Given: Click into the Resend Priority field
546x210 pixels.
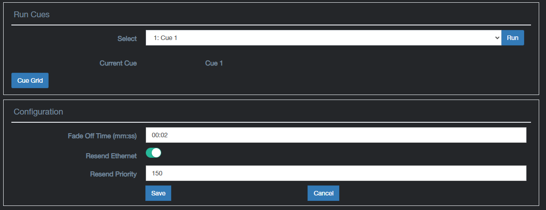Looking at the screenshot, I should coord(336,173).
